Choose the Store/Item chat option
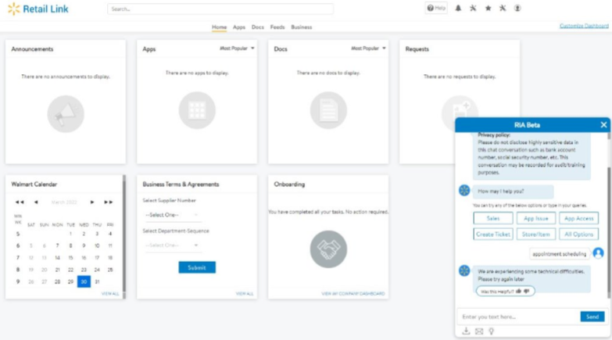This screenshot has width=612, height=340. point(536,234)
